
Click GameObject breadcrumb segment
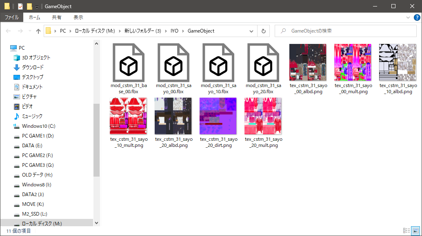201,31
